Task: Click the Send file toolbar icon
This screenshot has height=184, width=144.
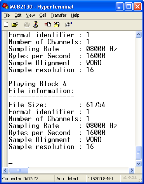Action: click(x=47, y=24)
